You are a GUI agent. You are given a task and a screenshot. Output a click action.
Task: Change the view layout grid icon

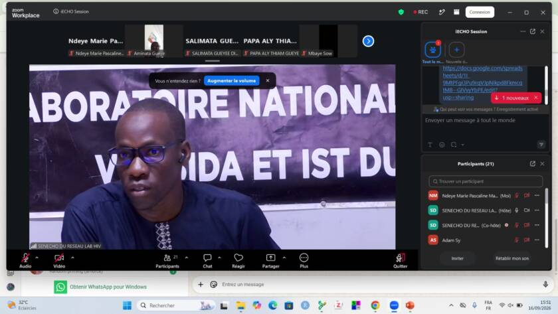456,12
